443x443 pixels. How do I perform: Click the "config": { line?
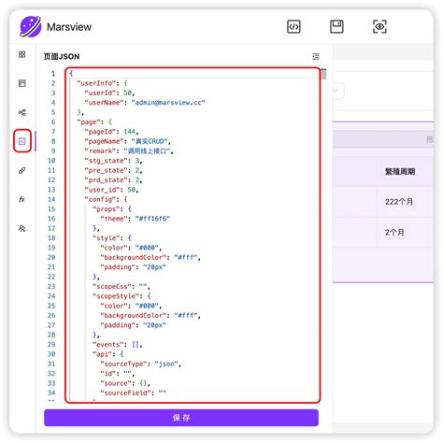click(106, 199)
